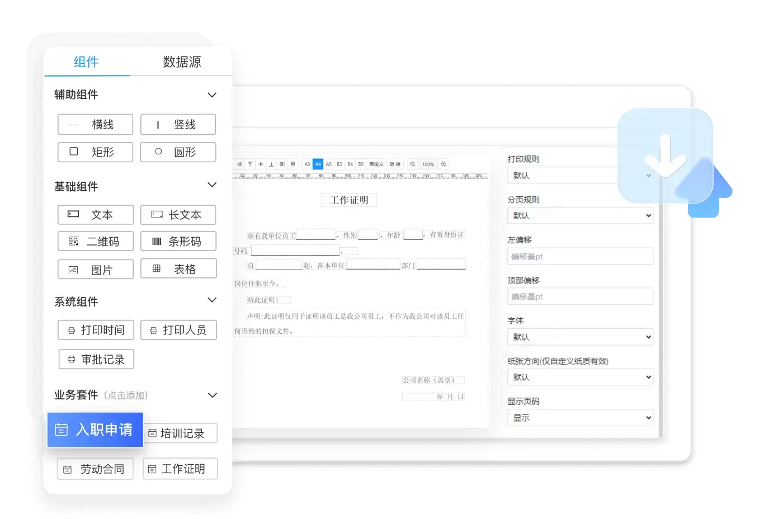
Task: Open the 字体 font dropdown
Action: point(580,337)
